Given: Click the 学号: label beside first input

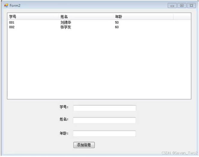Looking at the screenshot, I should (64, 107).
